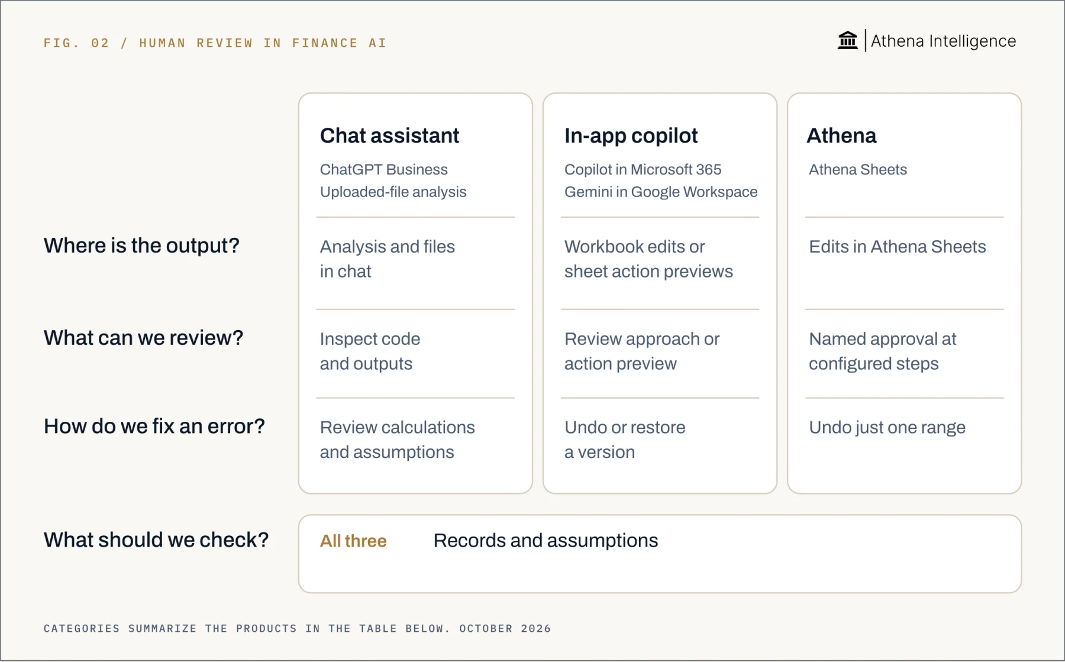Click the 'What can we review?' row label
Screen dimensions: 1065x662
pyautogui.click(x=143, y=337)
